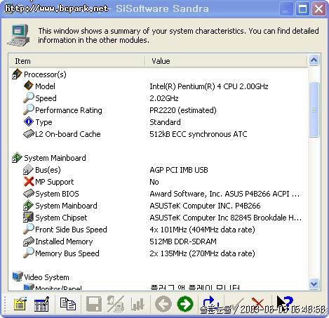Select the L2 On-board Cache row

[159, 134]
